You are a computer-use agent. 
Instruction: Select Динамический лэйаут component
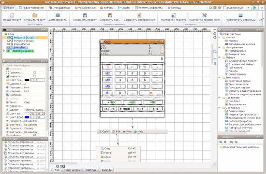(242, 61)
